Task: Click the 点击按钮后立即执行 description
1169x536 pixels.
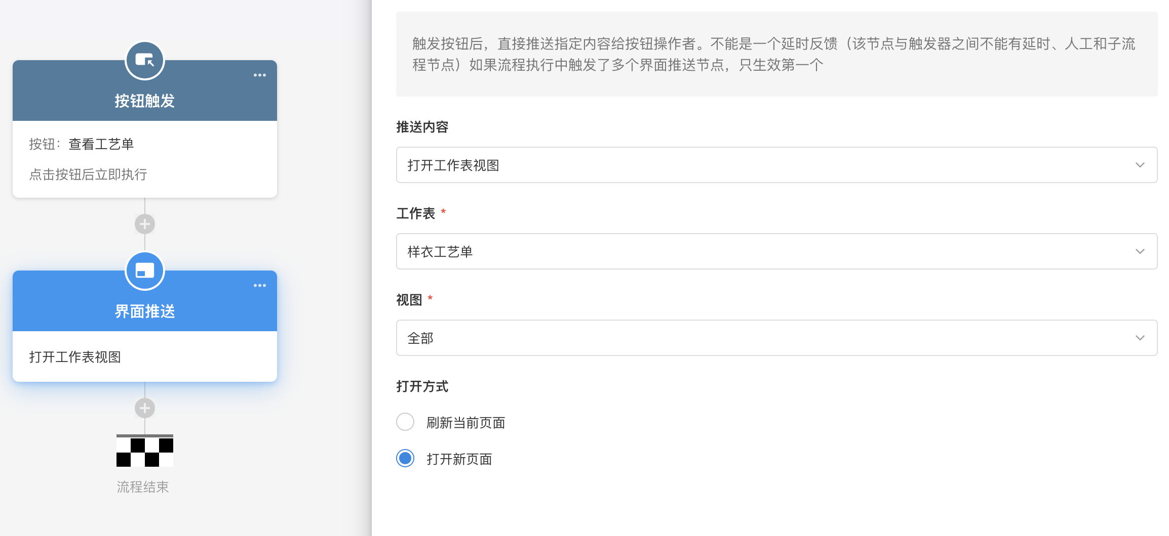Action: tap(88, 174)
